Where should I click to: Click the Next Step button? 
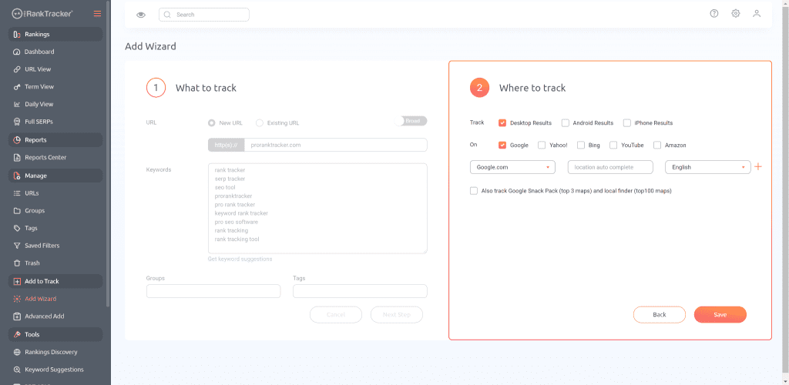click(x=397, y=315)
